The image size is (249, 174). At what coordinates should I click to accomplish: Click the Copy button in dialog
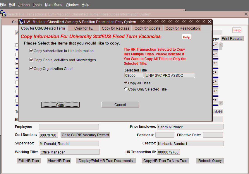60,105
